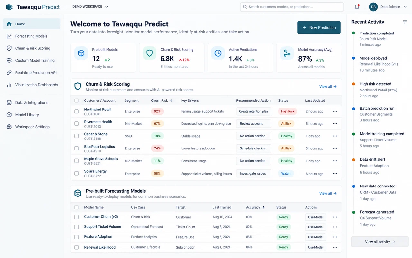412x258 pixels.
Task: Click Create retention plan for Northwind Retail
Action: (x=254, y=111)
